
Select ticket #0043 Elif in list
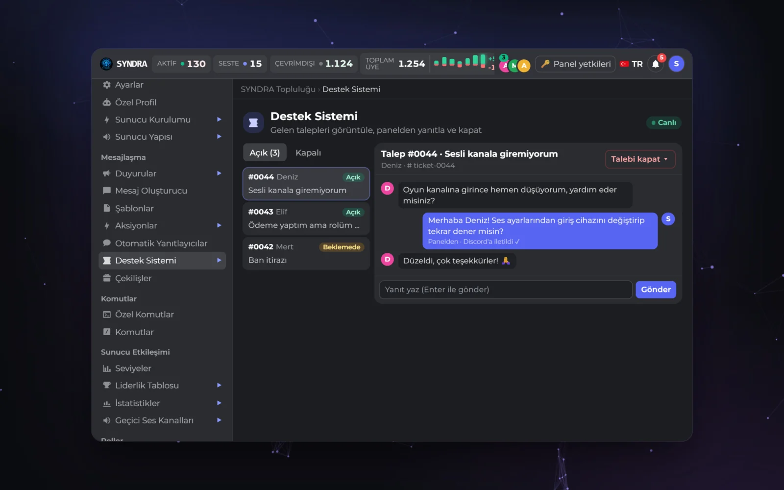tap(306, 219)
